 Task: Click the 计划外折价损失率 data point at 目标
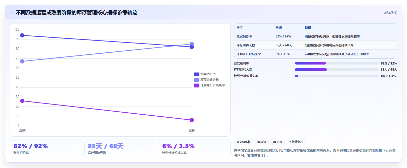[192, 120]
